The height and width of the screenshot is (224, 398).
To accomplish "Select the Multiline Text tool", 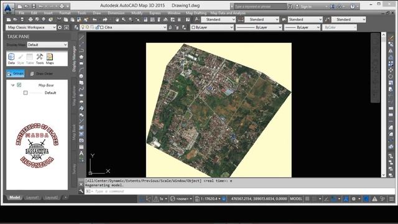I will click(x=81, y=153).
